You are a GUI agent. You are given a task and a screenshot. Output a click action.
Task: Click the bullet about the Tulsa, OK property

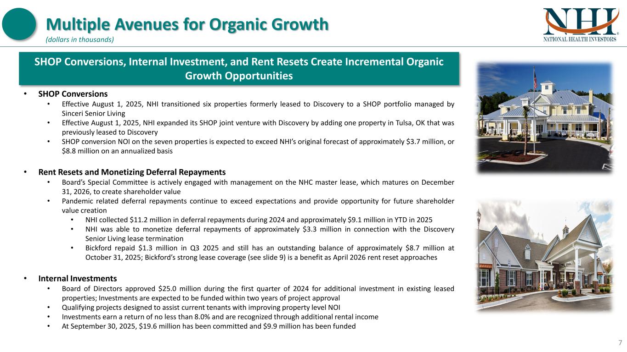tap(258, 127)
